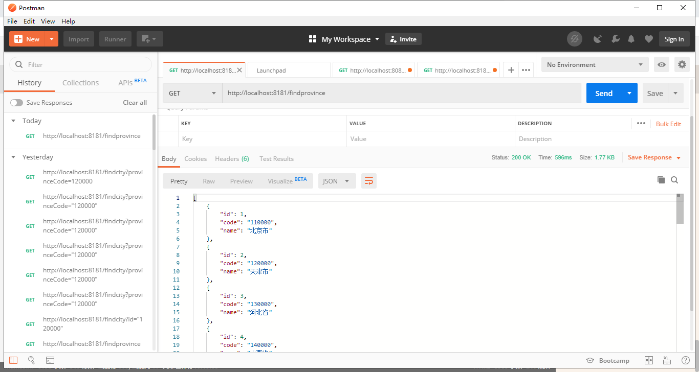The height and width of the screenshot is (372, 699).
Task: Open the Edit menu
Action: point(29,21)
